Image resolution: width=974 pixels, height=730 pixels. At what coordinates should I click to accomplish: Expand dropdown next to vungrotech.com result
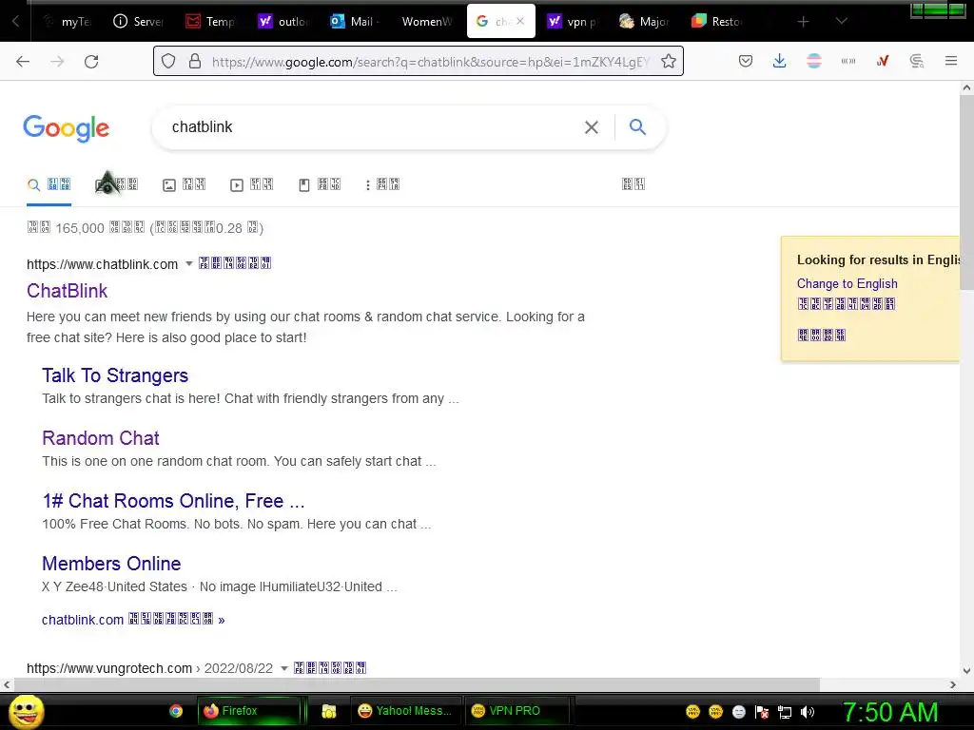(x=283, y=668)
